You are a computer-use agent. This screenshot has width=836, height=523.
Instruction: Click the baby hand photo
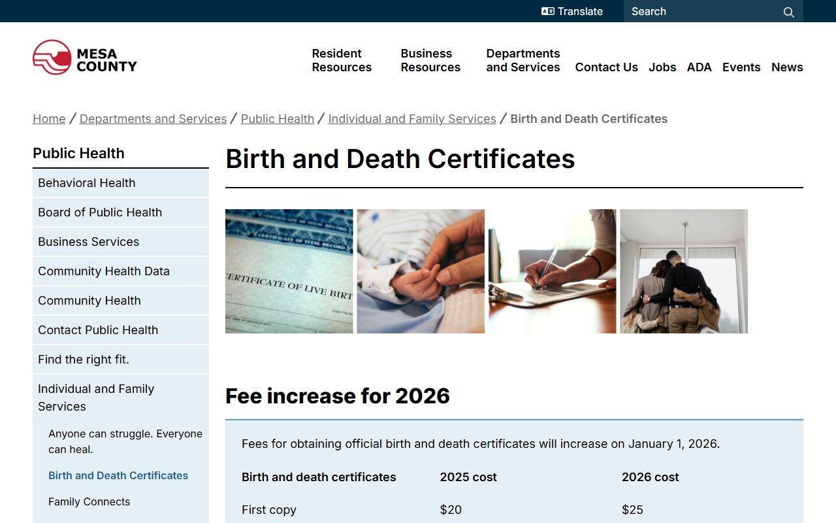pyautogui.click(x=421, y=271)
